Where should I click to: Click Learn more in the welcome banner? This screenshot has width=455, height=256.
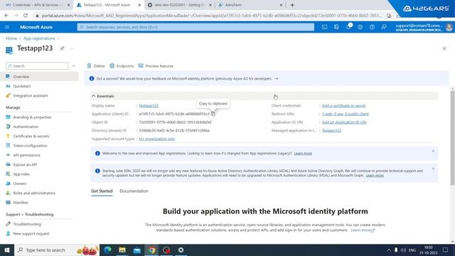click(x=303, y=154)
